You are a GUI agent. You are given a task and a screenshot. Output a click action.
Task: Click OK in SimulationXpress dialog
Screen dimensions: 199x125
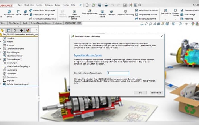140,93
